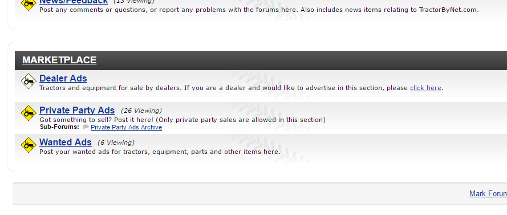This screenshot has height=215, width=507.
Task: Click the News/Feedback description about comments or questions
Action: pos(259,10)
